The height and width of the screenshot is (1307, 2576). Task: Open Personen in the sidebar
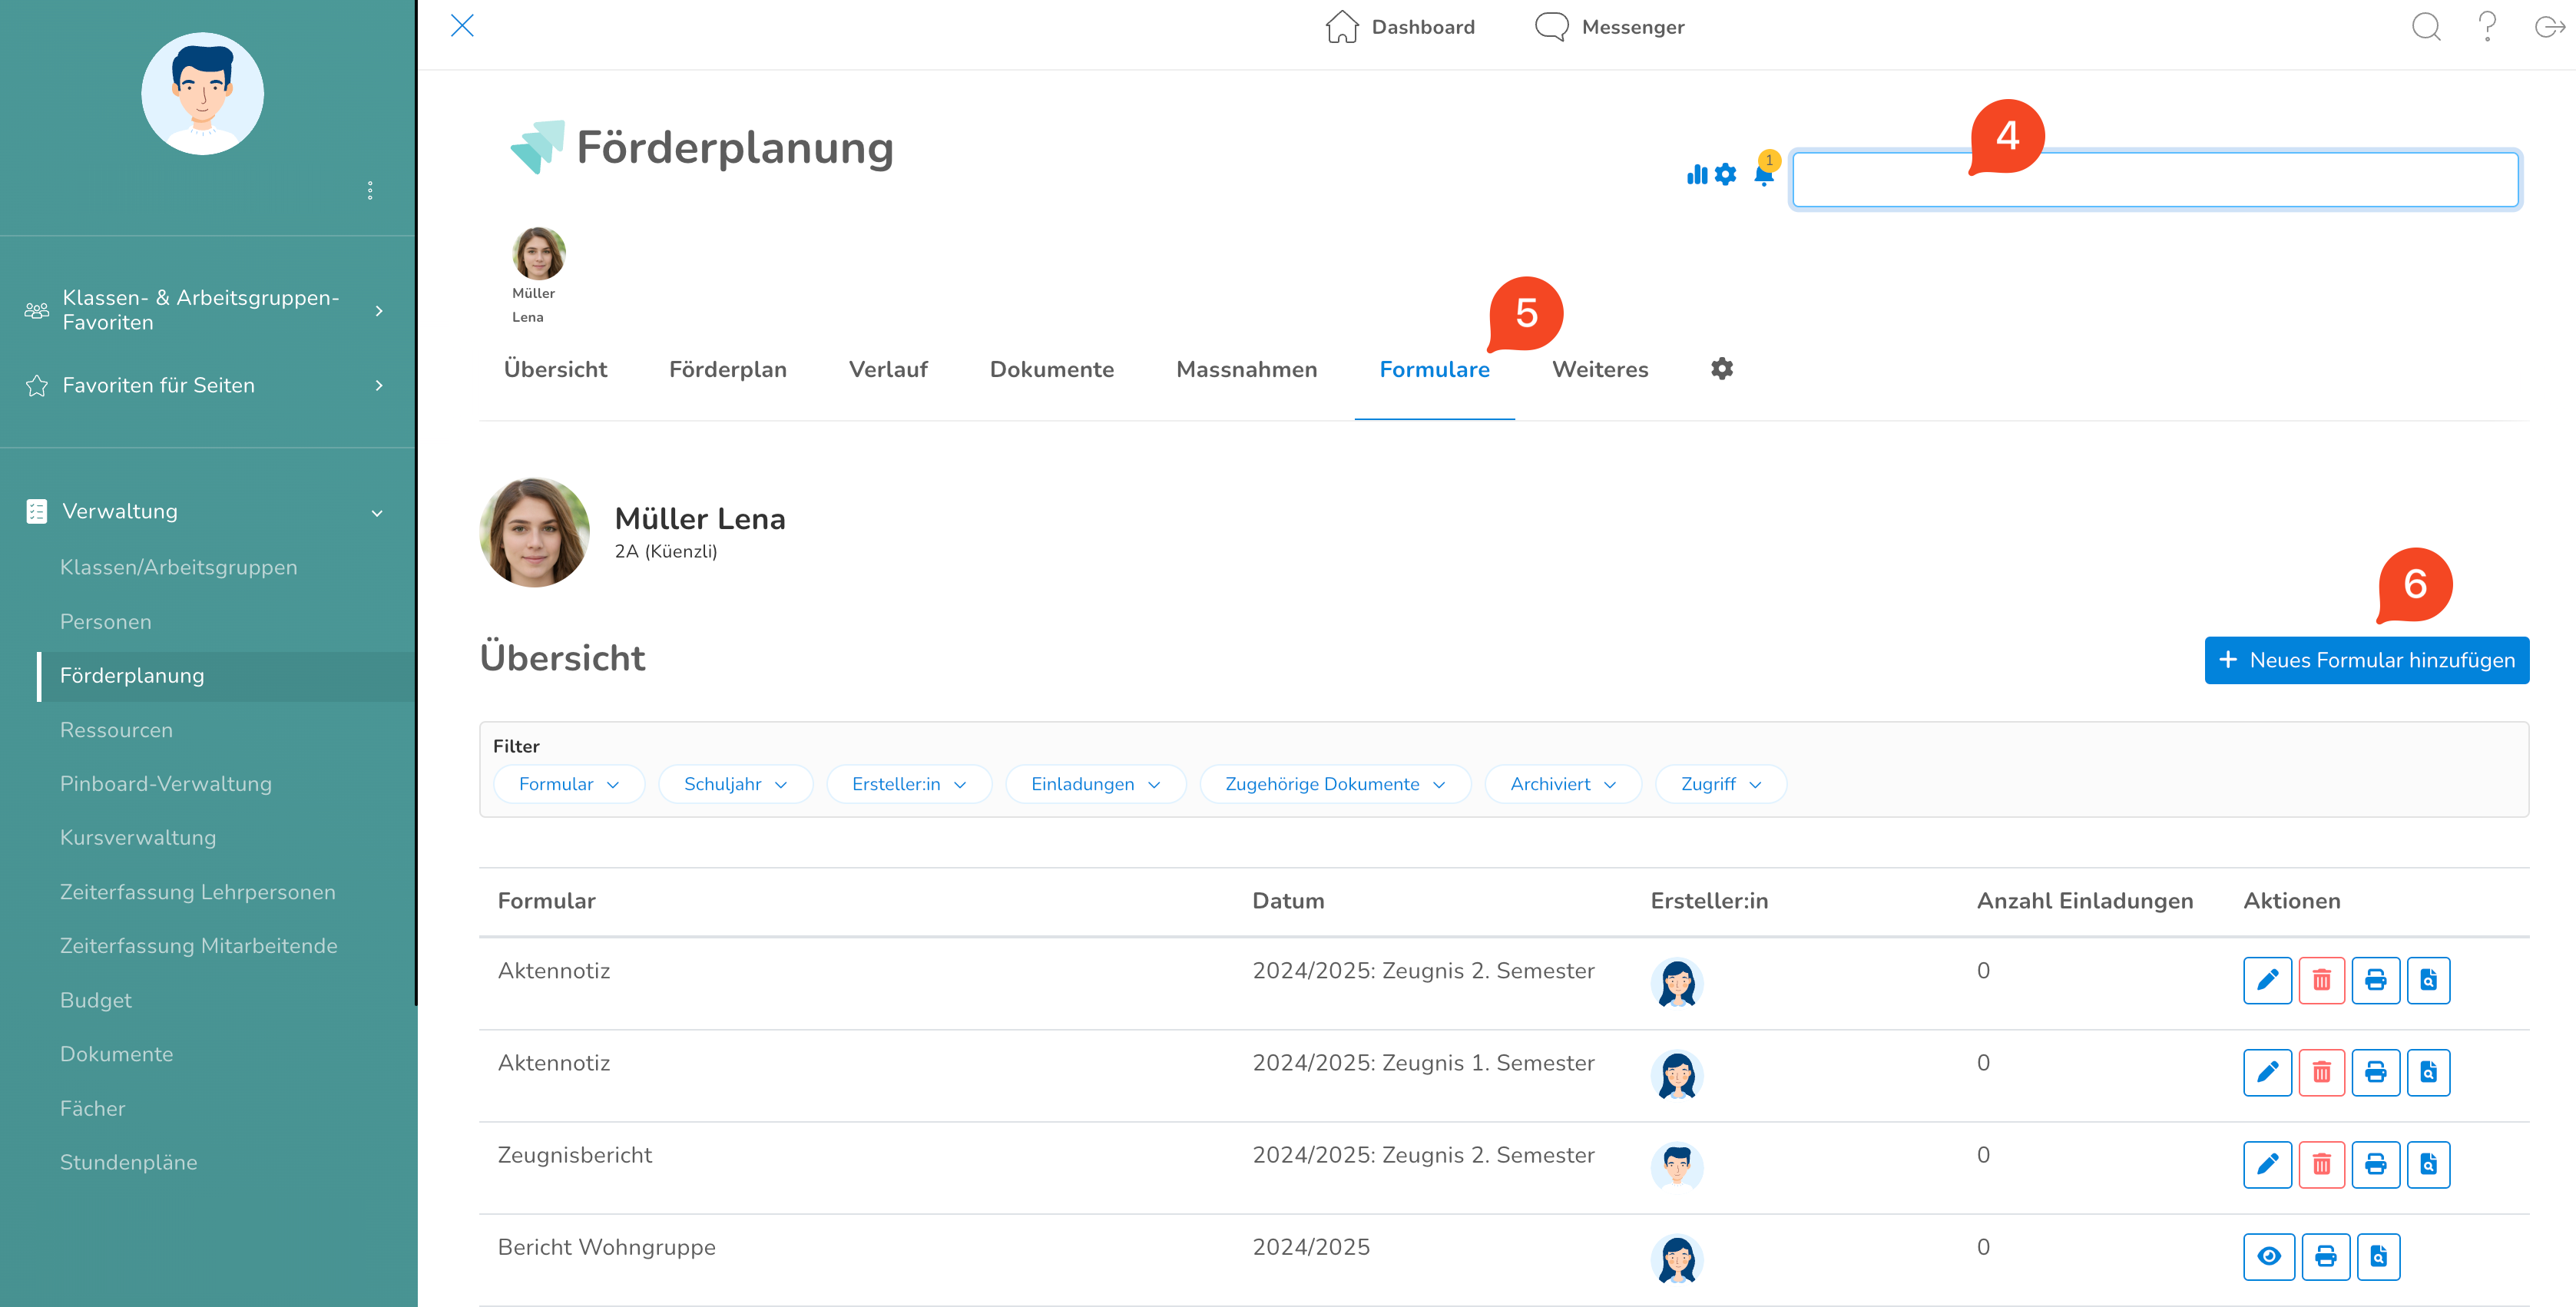pyautogui.click(x=105, y=621)
